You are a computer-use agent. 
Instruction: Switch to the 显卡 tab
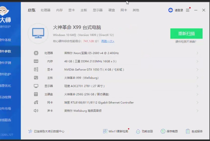pyautogui.click(x=71, y=10)
